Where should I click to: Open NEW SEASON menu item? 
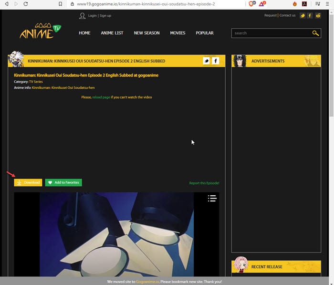pos(147,33)
